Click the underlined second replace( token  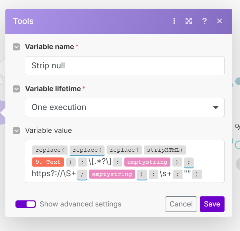(x=87, y=150)
